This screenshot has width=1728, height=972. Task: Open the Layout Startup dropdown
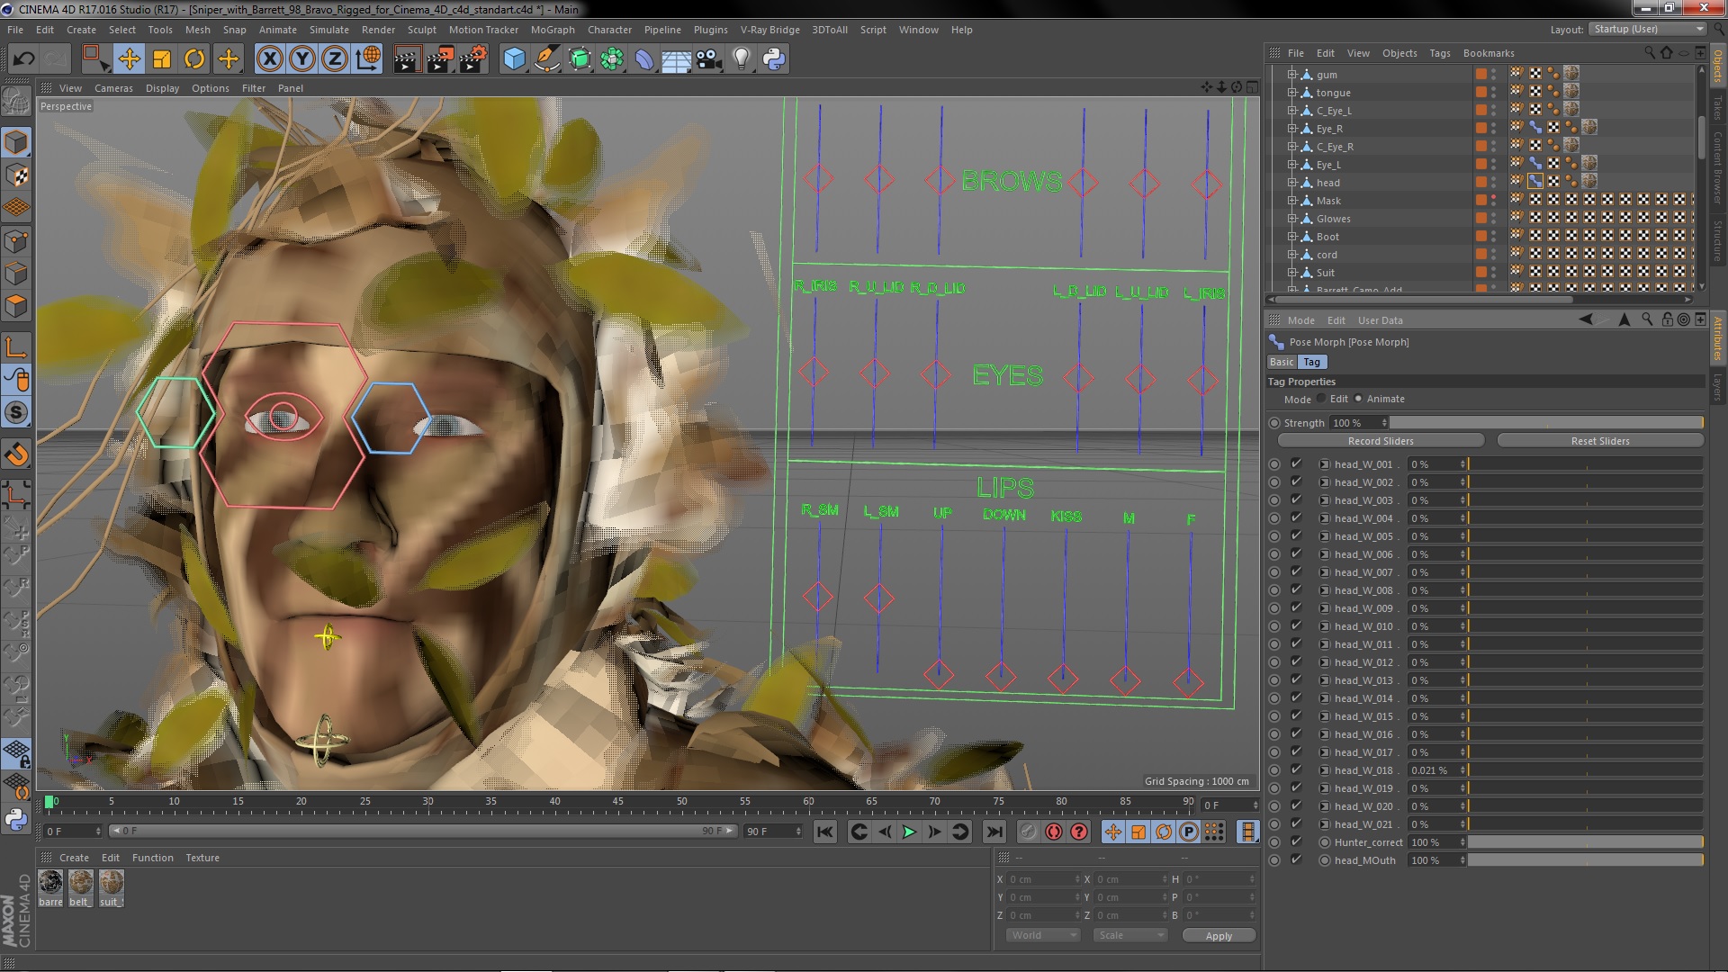click(1646, 29)
